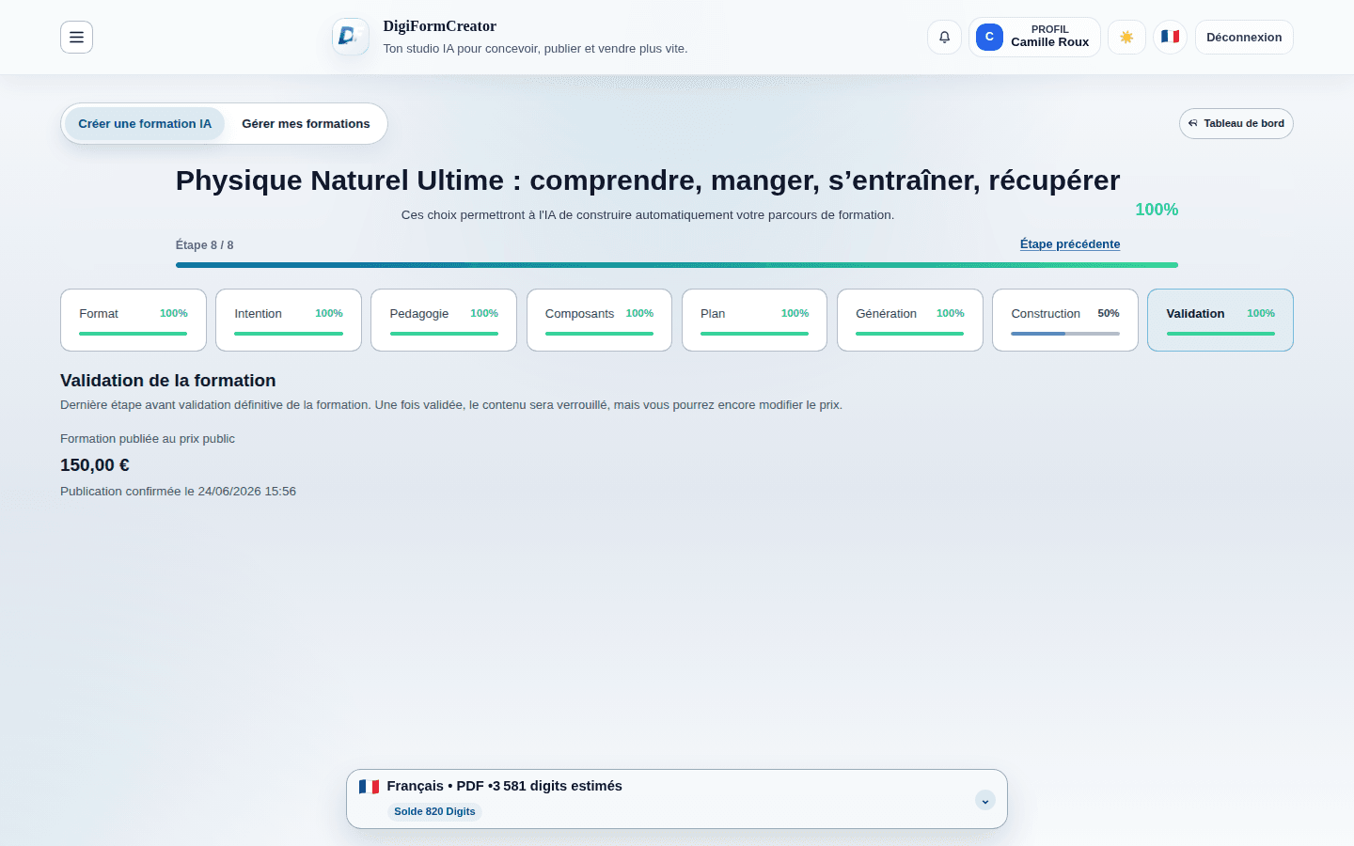Open the Génération step card
The image size is (1354, 846).
[910, 320]
